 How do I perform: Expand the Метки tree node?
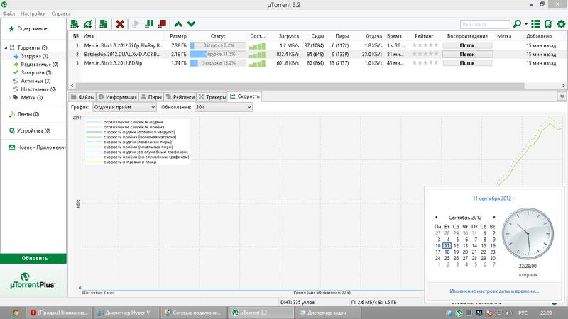[10, 98]
